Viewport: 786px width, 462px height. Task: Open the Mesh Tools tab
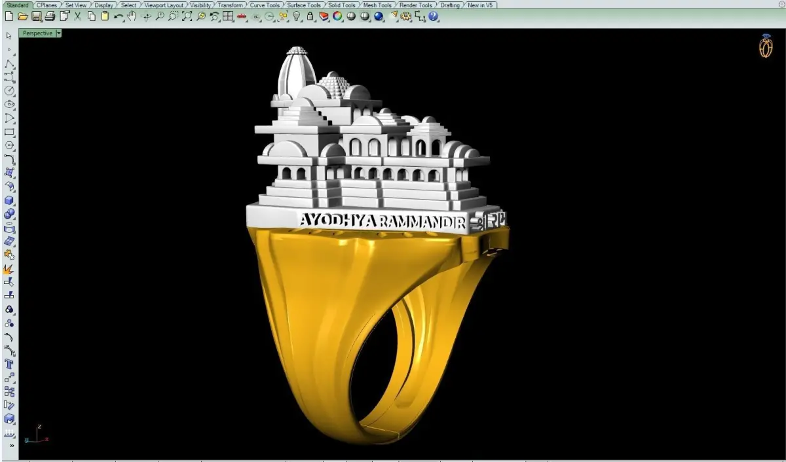(377, 5)
